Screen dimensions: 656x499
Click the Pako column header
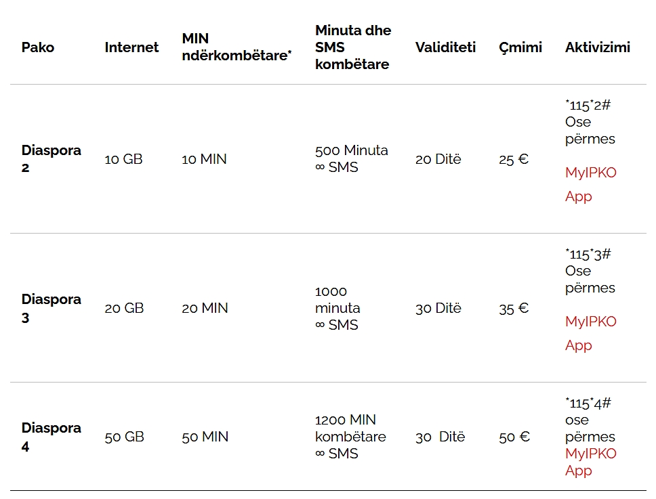(38, 47)
